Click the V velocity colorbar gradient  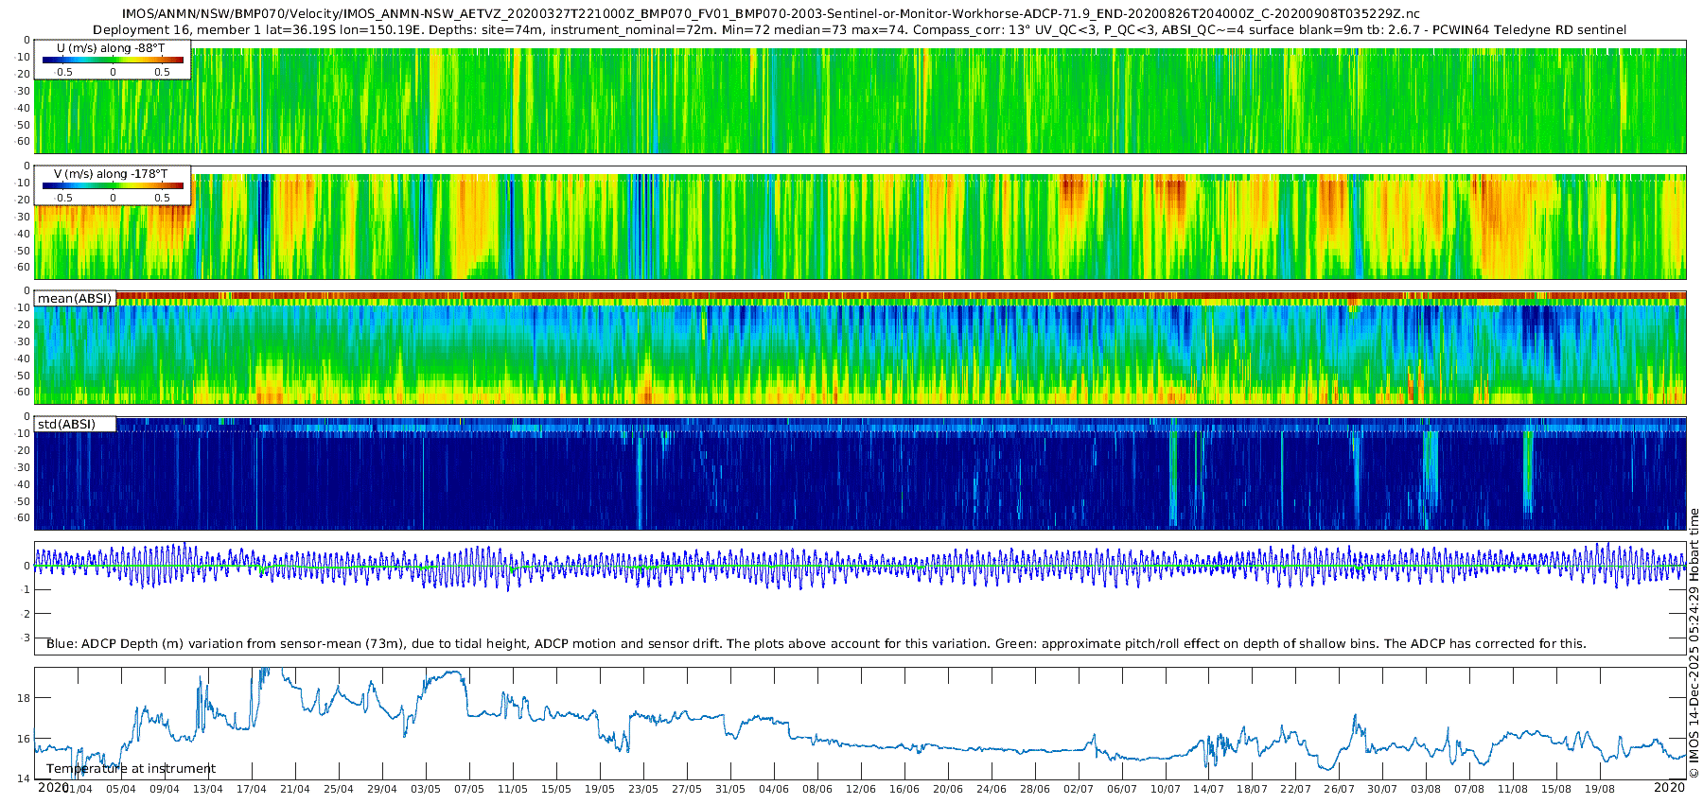point(113,185)
